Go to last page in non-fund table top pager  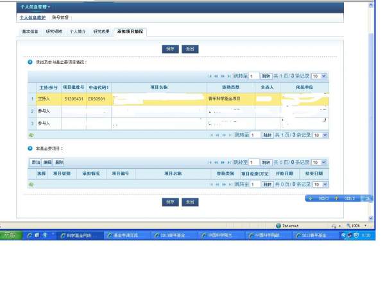[x=229, y=163]
